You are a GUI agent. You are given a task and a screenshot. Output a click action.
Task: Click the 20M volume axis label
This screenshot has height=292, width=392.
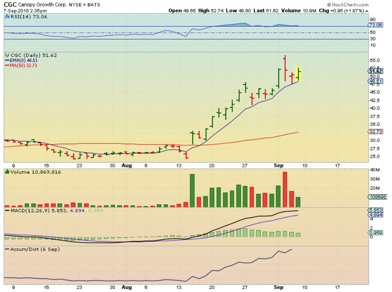click(x=375, y=188)
